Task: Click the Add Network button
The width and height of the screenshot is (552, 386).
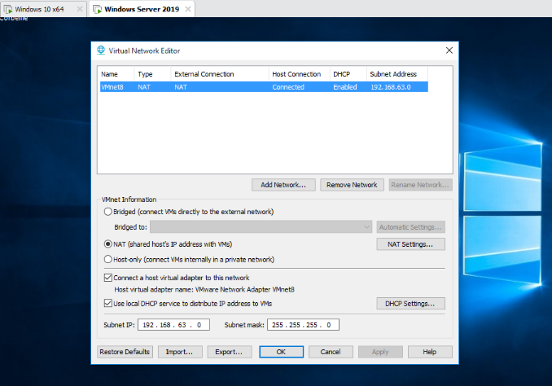Action: (283, 185)
